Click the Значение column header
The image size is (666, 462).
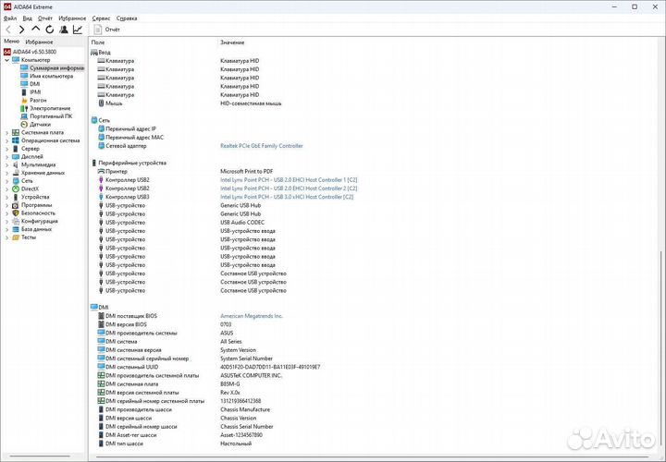232,43
